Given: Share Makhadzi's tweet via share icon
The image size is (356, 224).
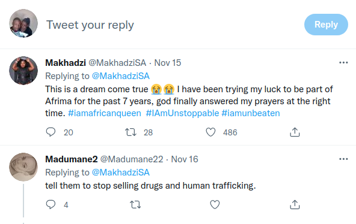Looking at the screenshot, I should click(295, 132).
